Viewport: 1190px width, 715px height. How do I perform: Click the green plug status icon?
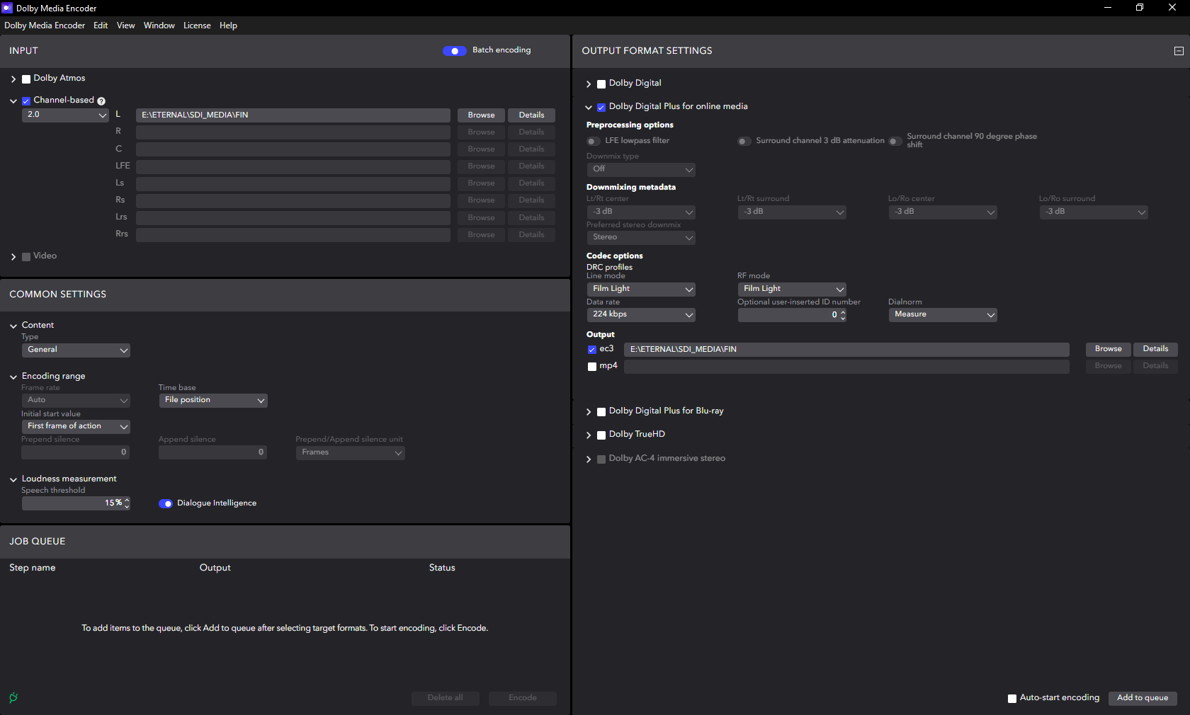pyautogui.click(x=13, y=697)
